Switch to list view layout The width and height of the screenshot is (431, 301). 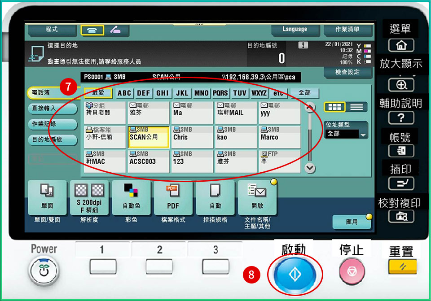point(356,107)
